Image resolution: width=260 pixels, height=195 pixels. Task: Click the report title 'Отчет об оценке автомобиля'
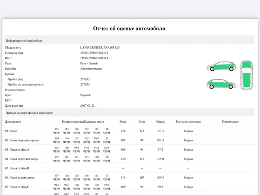129,28
